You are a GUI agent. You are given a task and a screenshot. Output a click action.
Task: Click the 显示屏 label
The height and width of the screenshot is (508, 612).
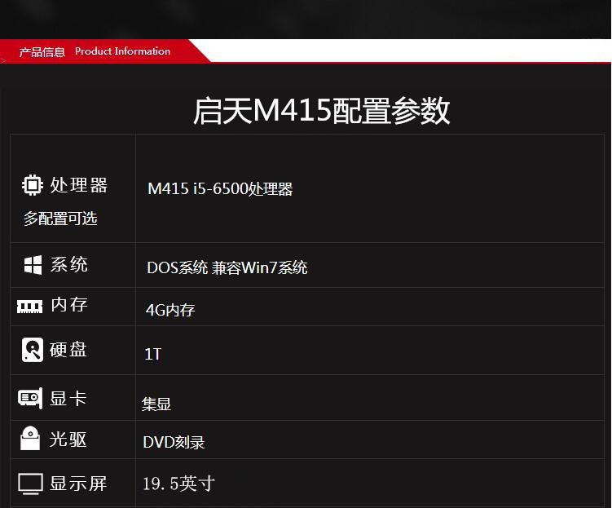pos(78,484)
